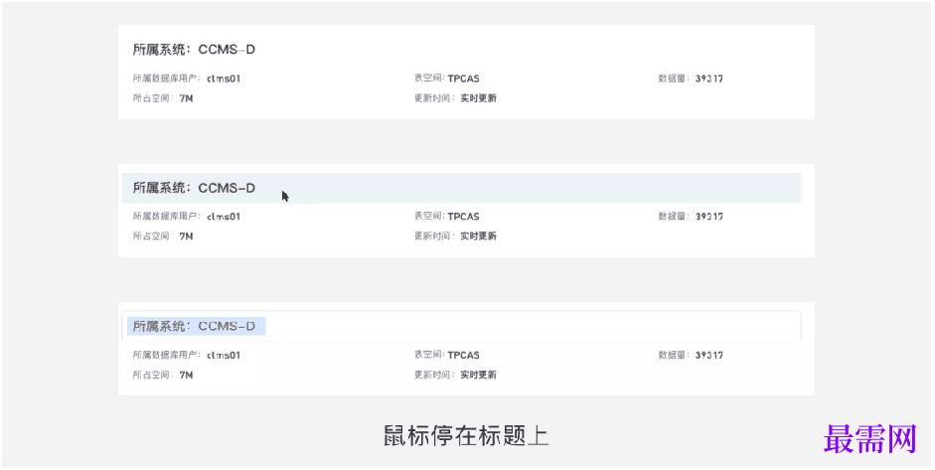The image size is (935, 470).
Task: Click the space used value 7M in the top card
Action: (x=186, y=98)
